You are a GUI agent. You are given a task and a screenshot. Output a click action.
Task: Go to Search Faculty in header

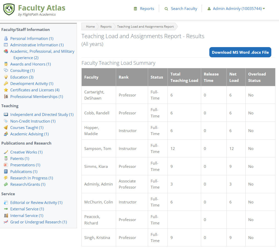point(184,9)
